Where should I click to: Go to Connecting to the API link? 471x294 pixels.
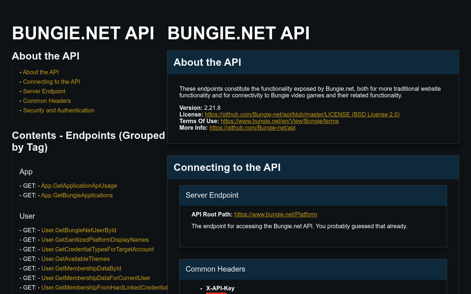52,82
